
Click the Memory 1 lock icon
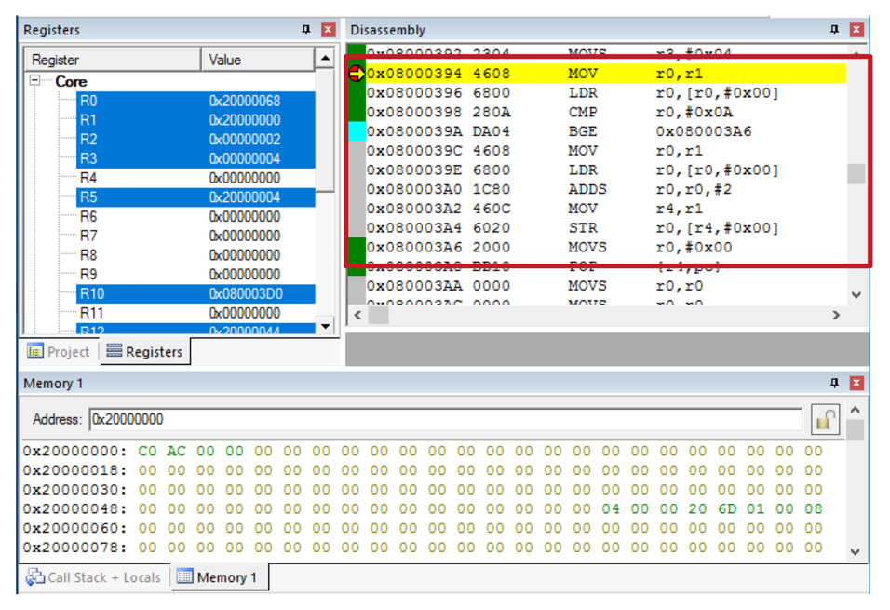click(825, 420)
